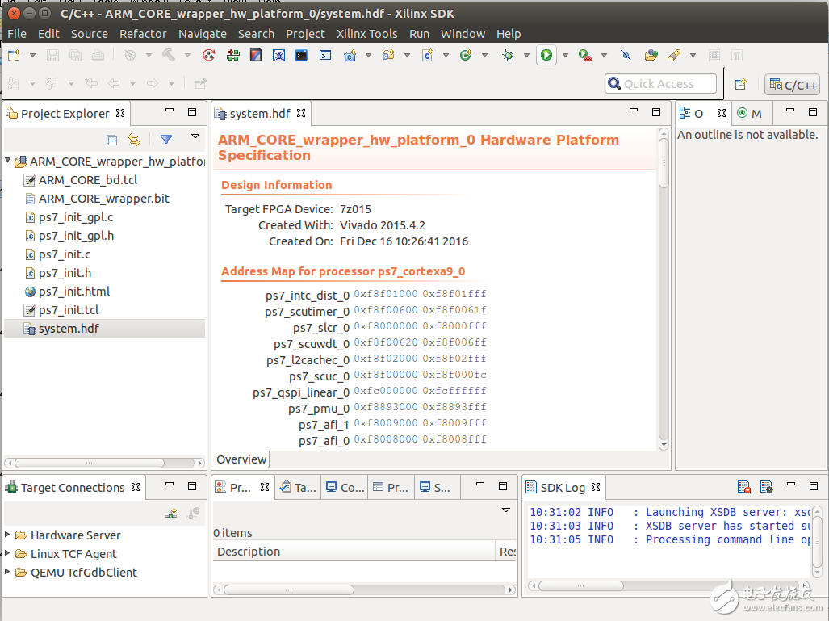This screenshot has width=829, height=621.
Task: Toggle Link with Editor in Project Explorer
Action: click(x=134, y=140)
